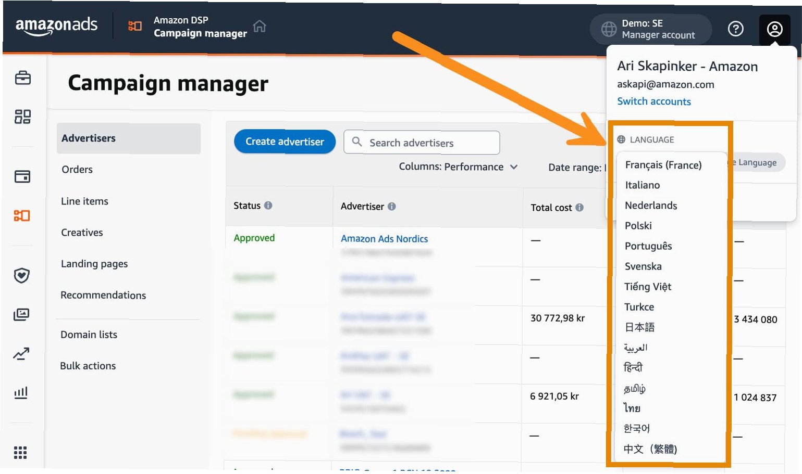
Task: Open the briefcase icon in sidebar
Action: pos(23,78)
